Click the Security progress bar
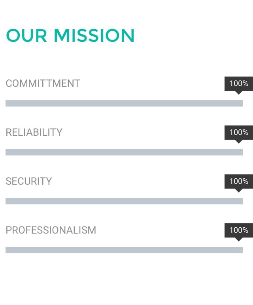 pos(124,201)
